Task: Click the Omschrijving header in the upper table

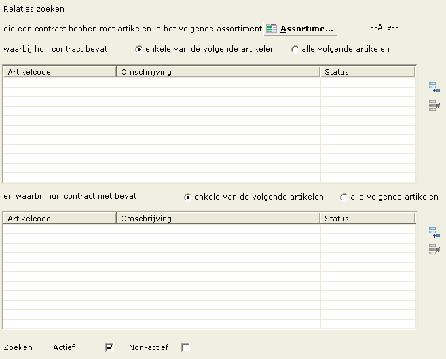Action: click(218, 72)
